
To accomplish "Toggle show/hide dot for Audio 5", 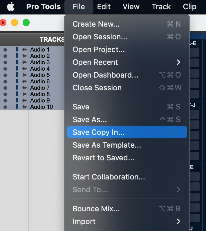I will [5, 75].
